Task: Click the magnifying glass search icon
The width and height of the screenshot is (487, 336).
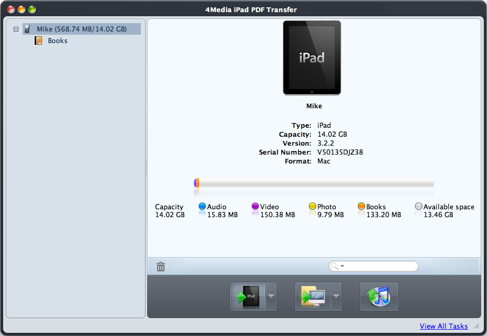Action: pyautogui.click(x=334, y=267)
